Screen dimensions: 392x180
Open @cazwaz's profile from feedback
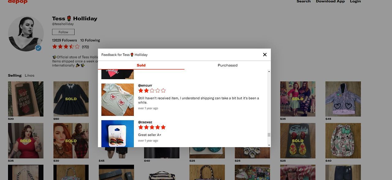coord(145,122)
